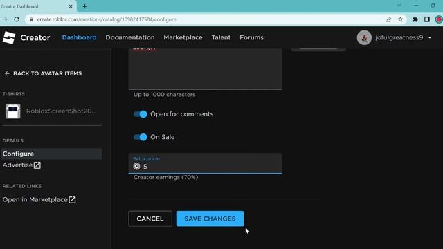Screen dimensions: 443x249
Task: Select Configure in the Details sidebar
Action: click(51, 154)
